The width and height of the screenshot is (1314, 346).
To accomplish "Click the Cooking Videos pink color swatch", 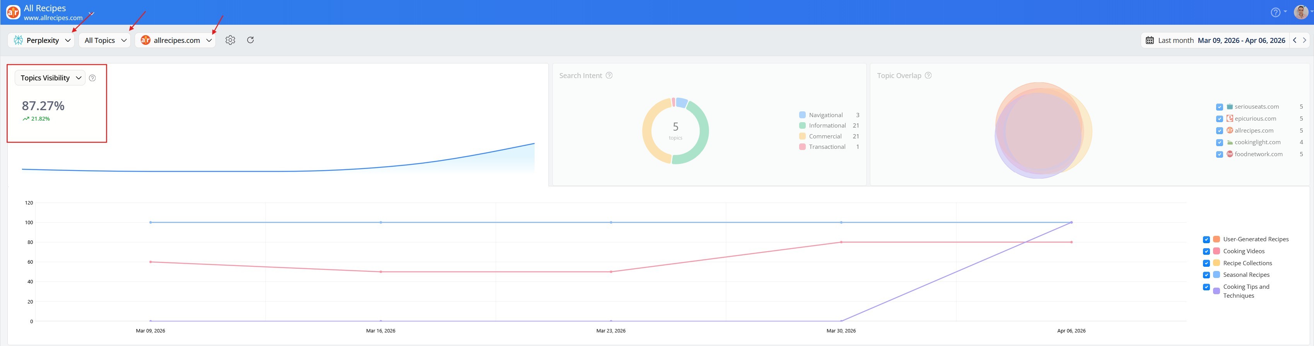I will pyautogui.click(x=1217, y=251).
